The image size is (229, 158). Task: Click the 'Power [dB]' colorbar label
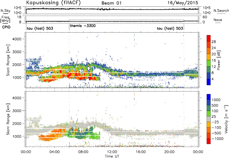point(218,60)
